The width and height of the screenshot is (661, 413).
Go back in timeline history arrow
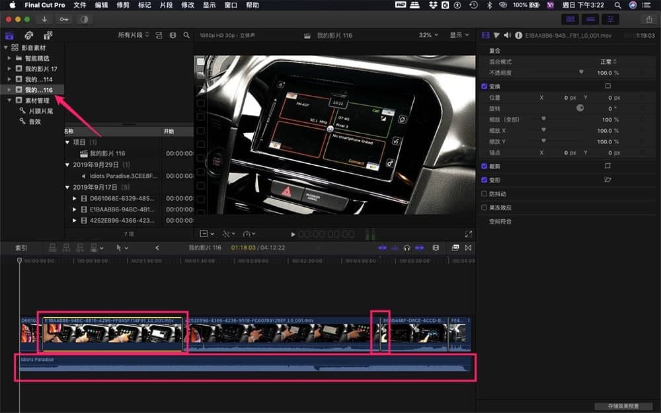tap(157, 248)
